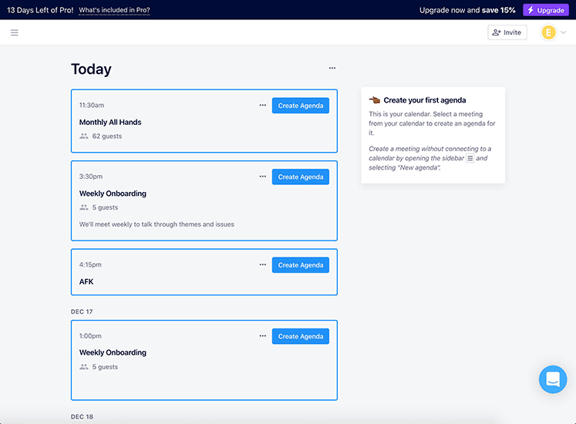Click the DEC 17 date header
The image size is (576, 424).
[x=82, y=311]
